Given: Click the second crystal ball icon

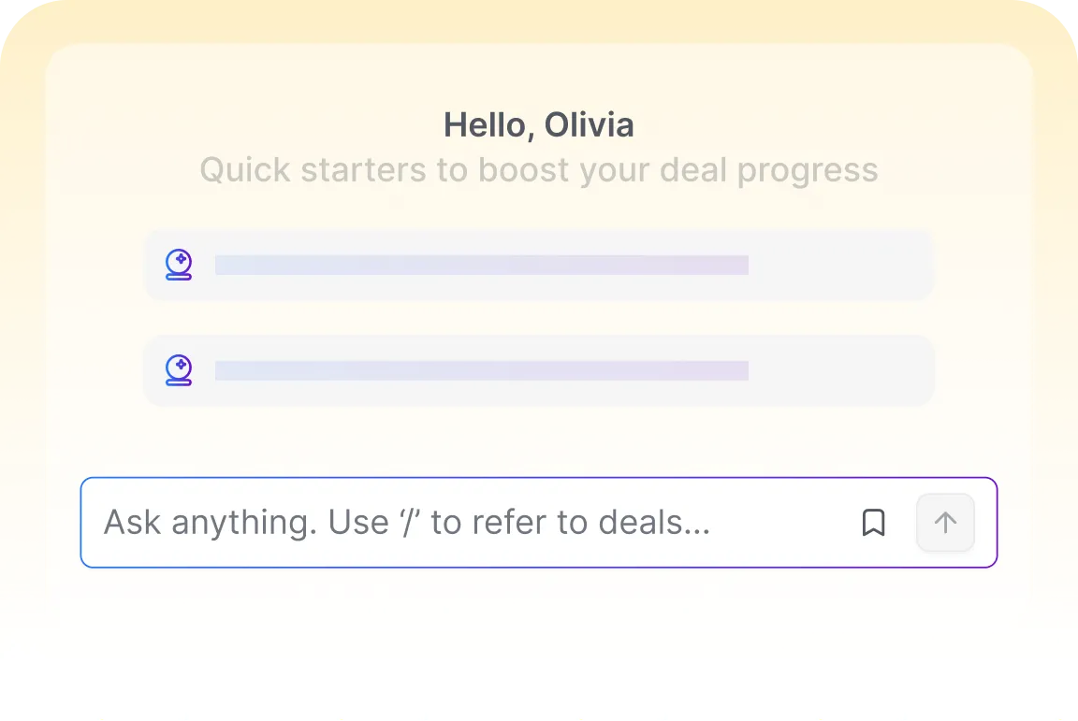Looking at the screenshot, I should pos(179,370).
